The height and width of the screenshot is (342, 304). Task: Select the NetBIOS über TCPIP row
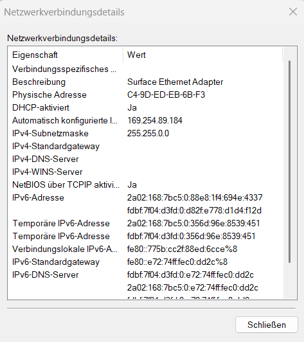[145, 185]
